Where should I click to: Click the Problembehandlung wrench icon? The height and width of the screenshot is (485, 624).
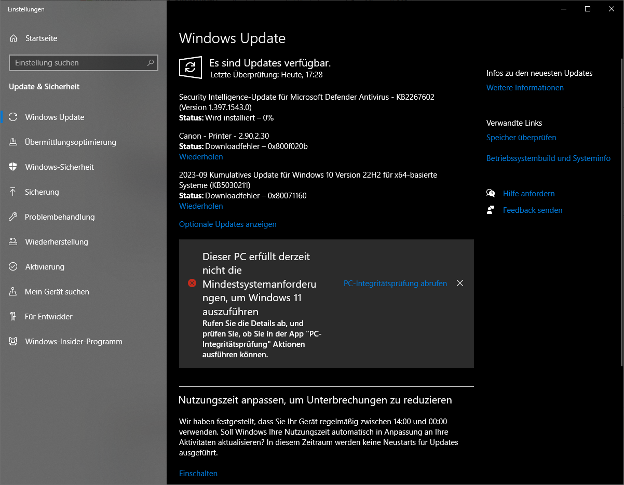[14, 217]
